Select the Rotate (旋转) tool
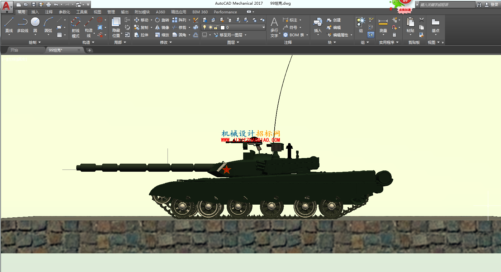The image size is (501, 272). 162,20
